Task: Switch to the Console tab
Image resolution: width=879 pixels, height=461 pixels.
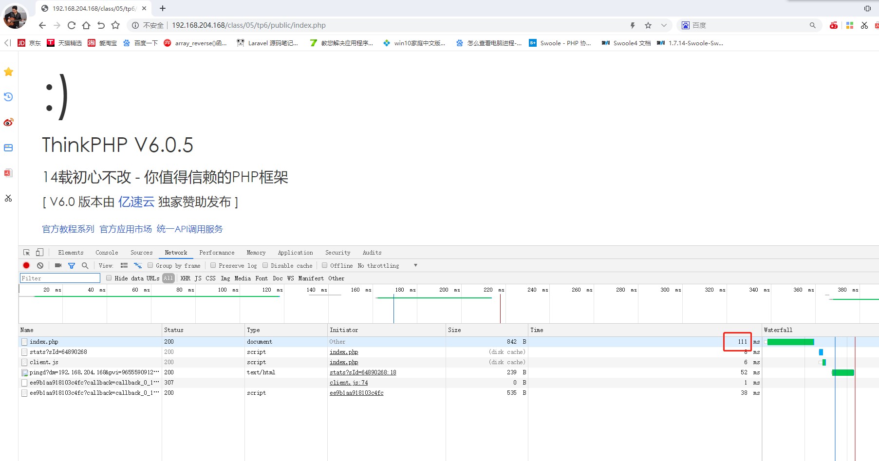Action: click(x=107, y=253)
